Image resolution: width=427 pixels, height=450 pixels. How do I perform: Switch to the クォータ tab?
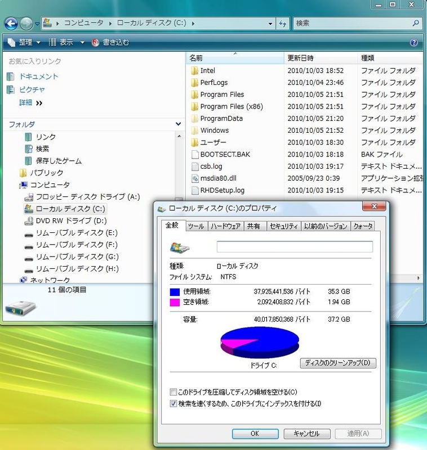[363, 227]
